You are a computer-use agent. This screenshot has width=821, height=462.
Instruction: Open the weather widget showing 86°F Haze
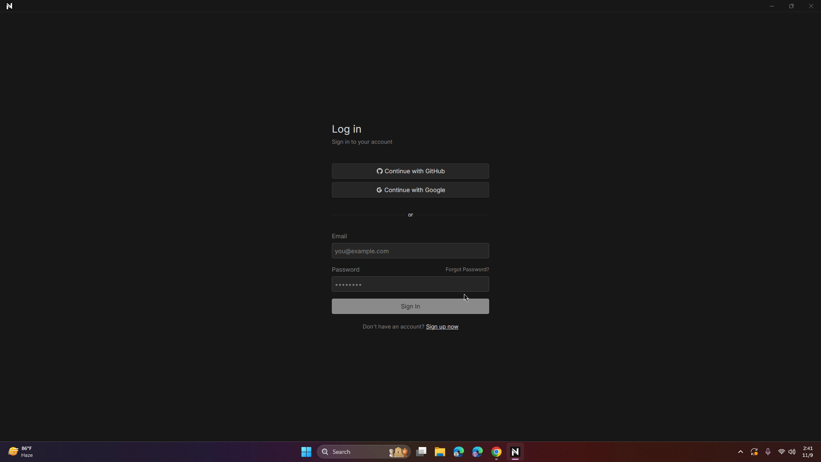(x=21, y=451)
